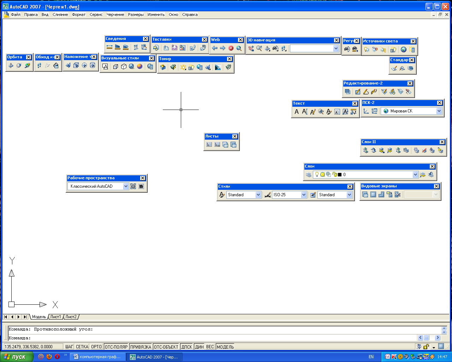Image resolution: width=452 pixels, height=362 pixels.
Task: Toggle ДПСК dynamic UCS
Action: (187, 347)
